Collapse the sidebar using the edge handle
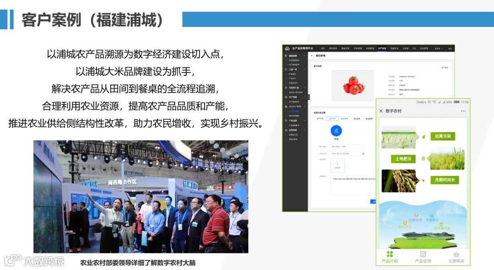 309,97
